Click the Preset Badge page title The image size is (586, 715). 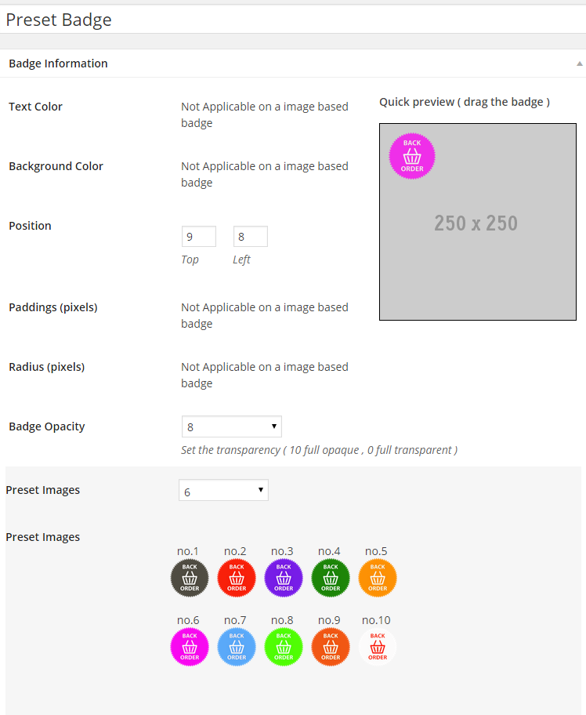pos(59,20)
